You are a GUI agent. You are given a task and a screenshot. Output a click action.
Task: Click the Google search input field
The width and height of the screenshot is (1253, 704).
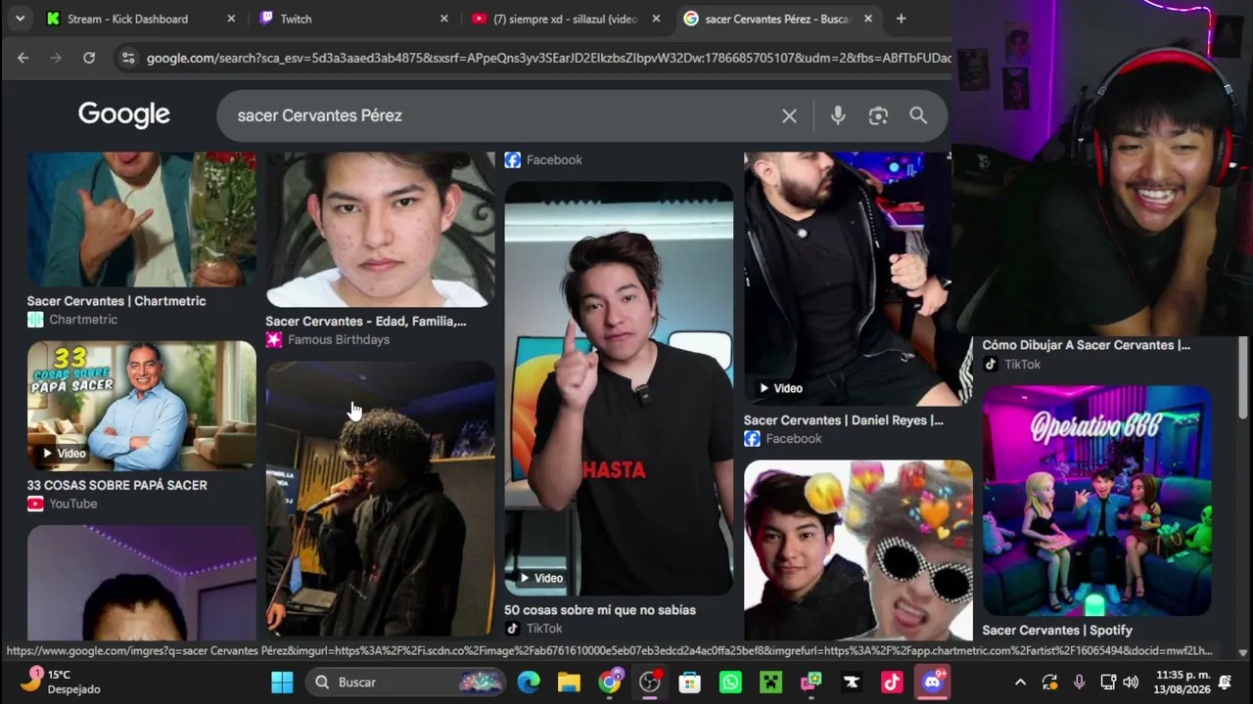tap(499, 115)
